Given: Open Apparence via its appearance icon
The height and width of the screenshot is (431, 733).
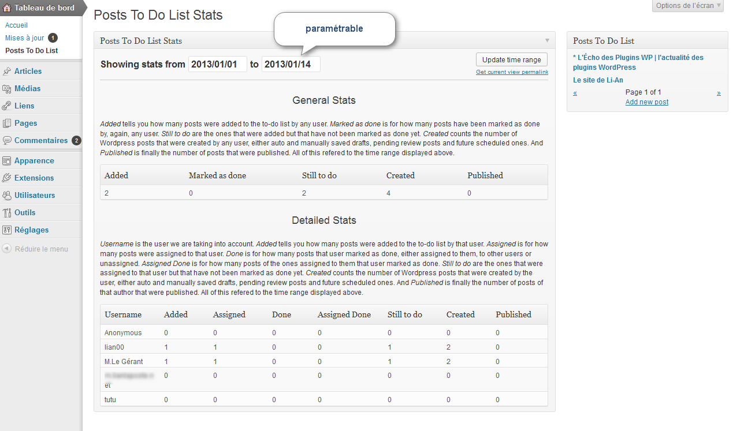Looking at the screenshot, I should [x=7, y=160].
